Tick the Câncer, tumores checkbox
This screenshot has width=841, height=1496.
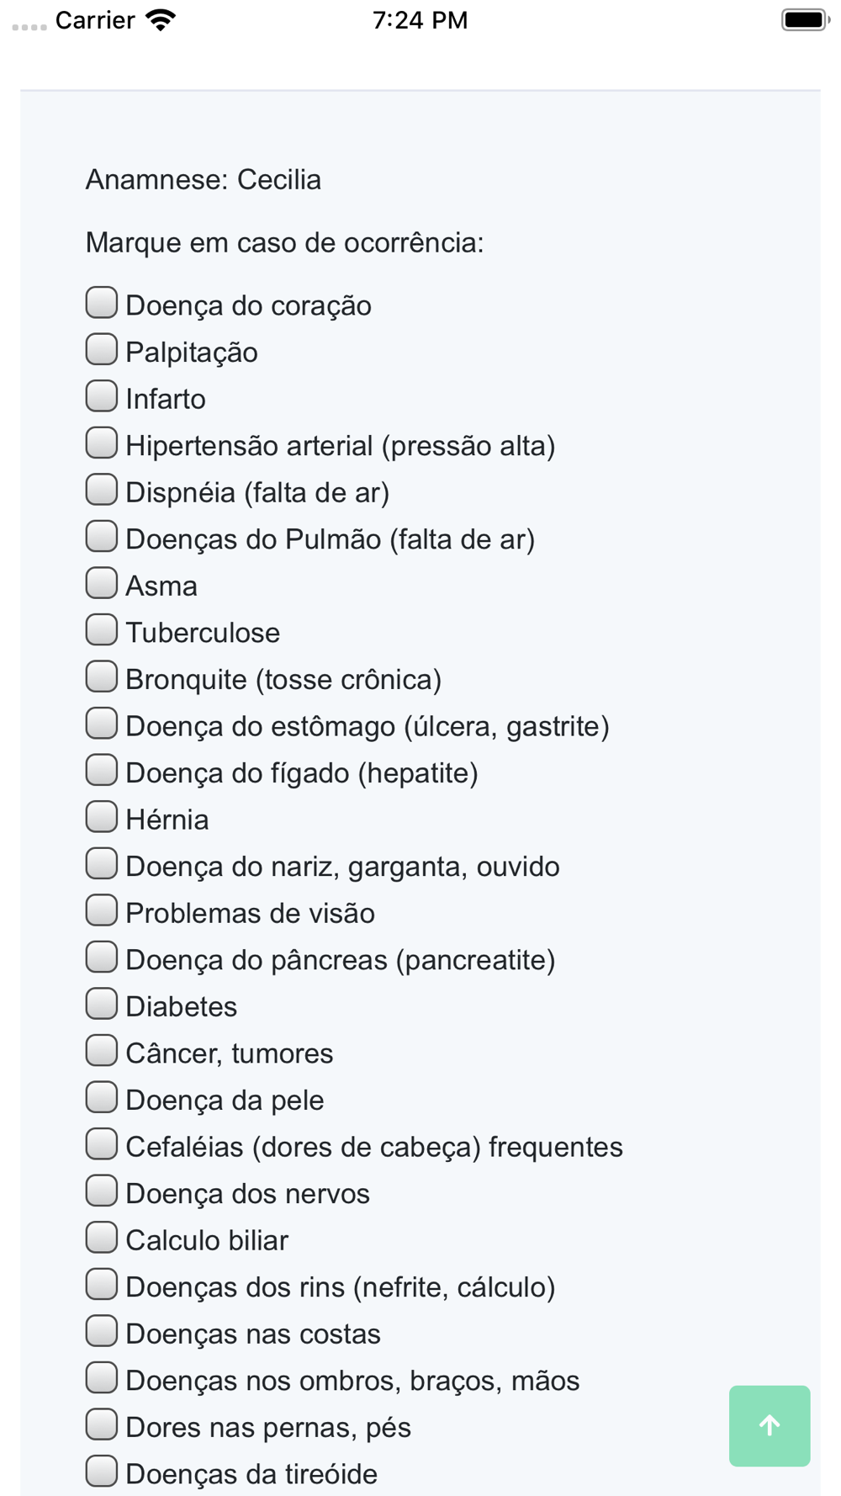click(101, 1051)
